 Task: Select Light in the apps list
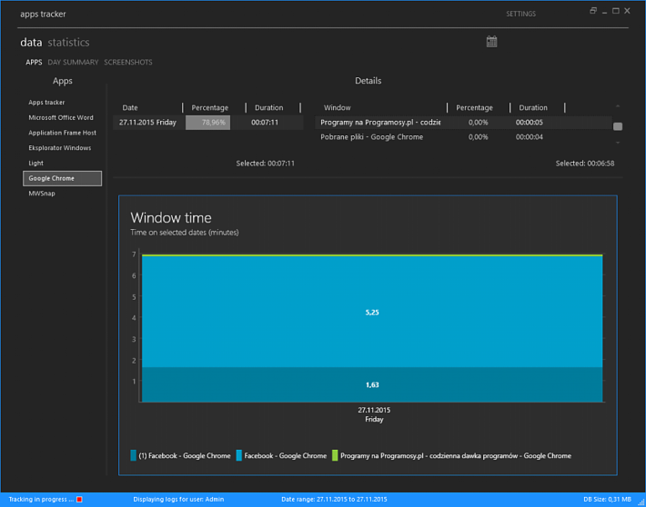(35, 164)
